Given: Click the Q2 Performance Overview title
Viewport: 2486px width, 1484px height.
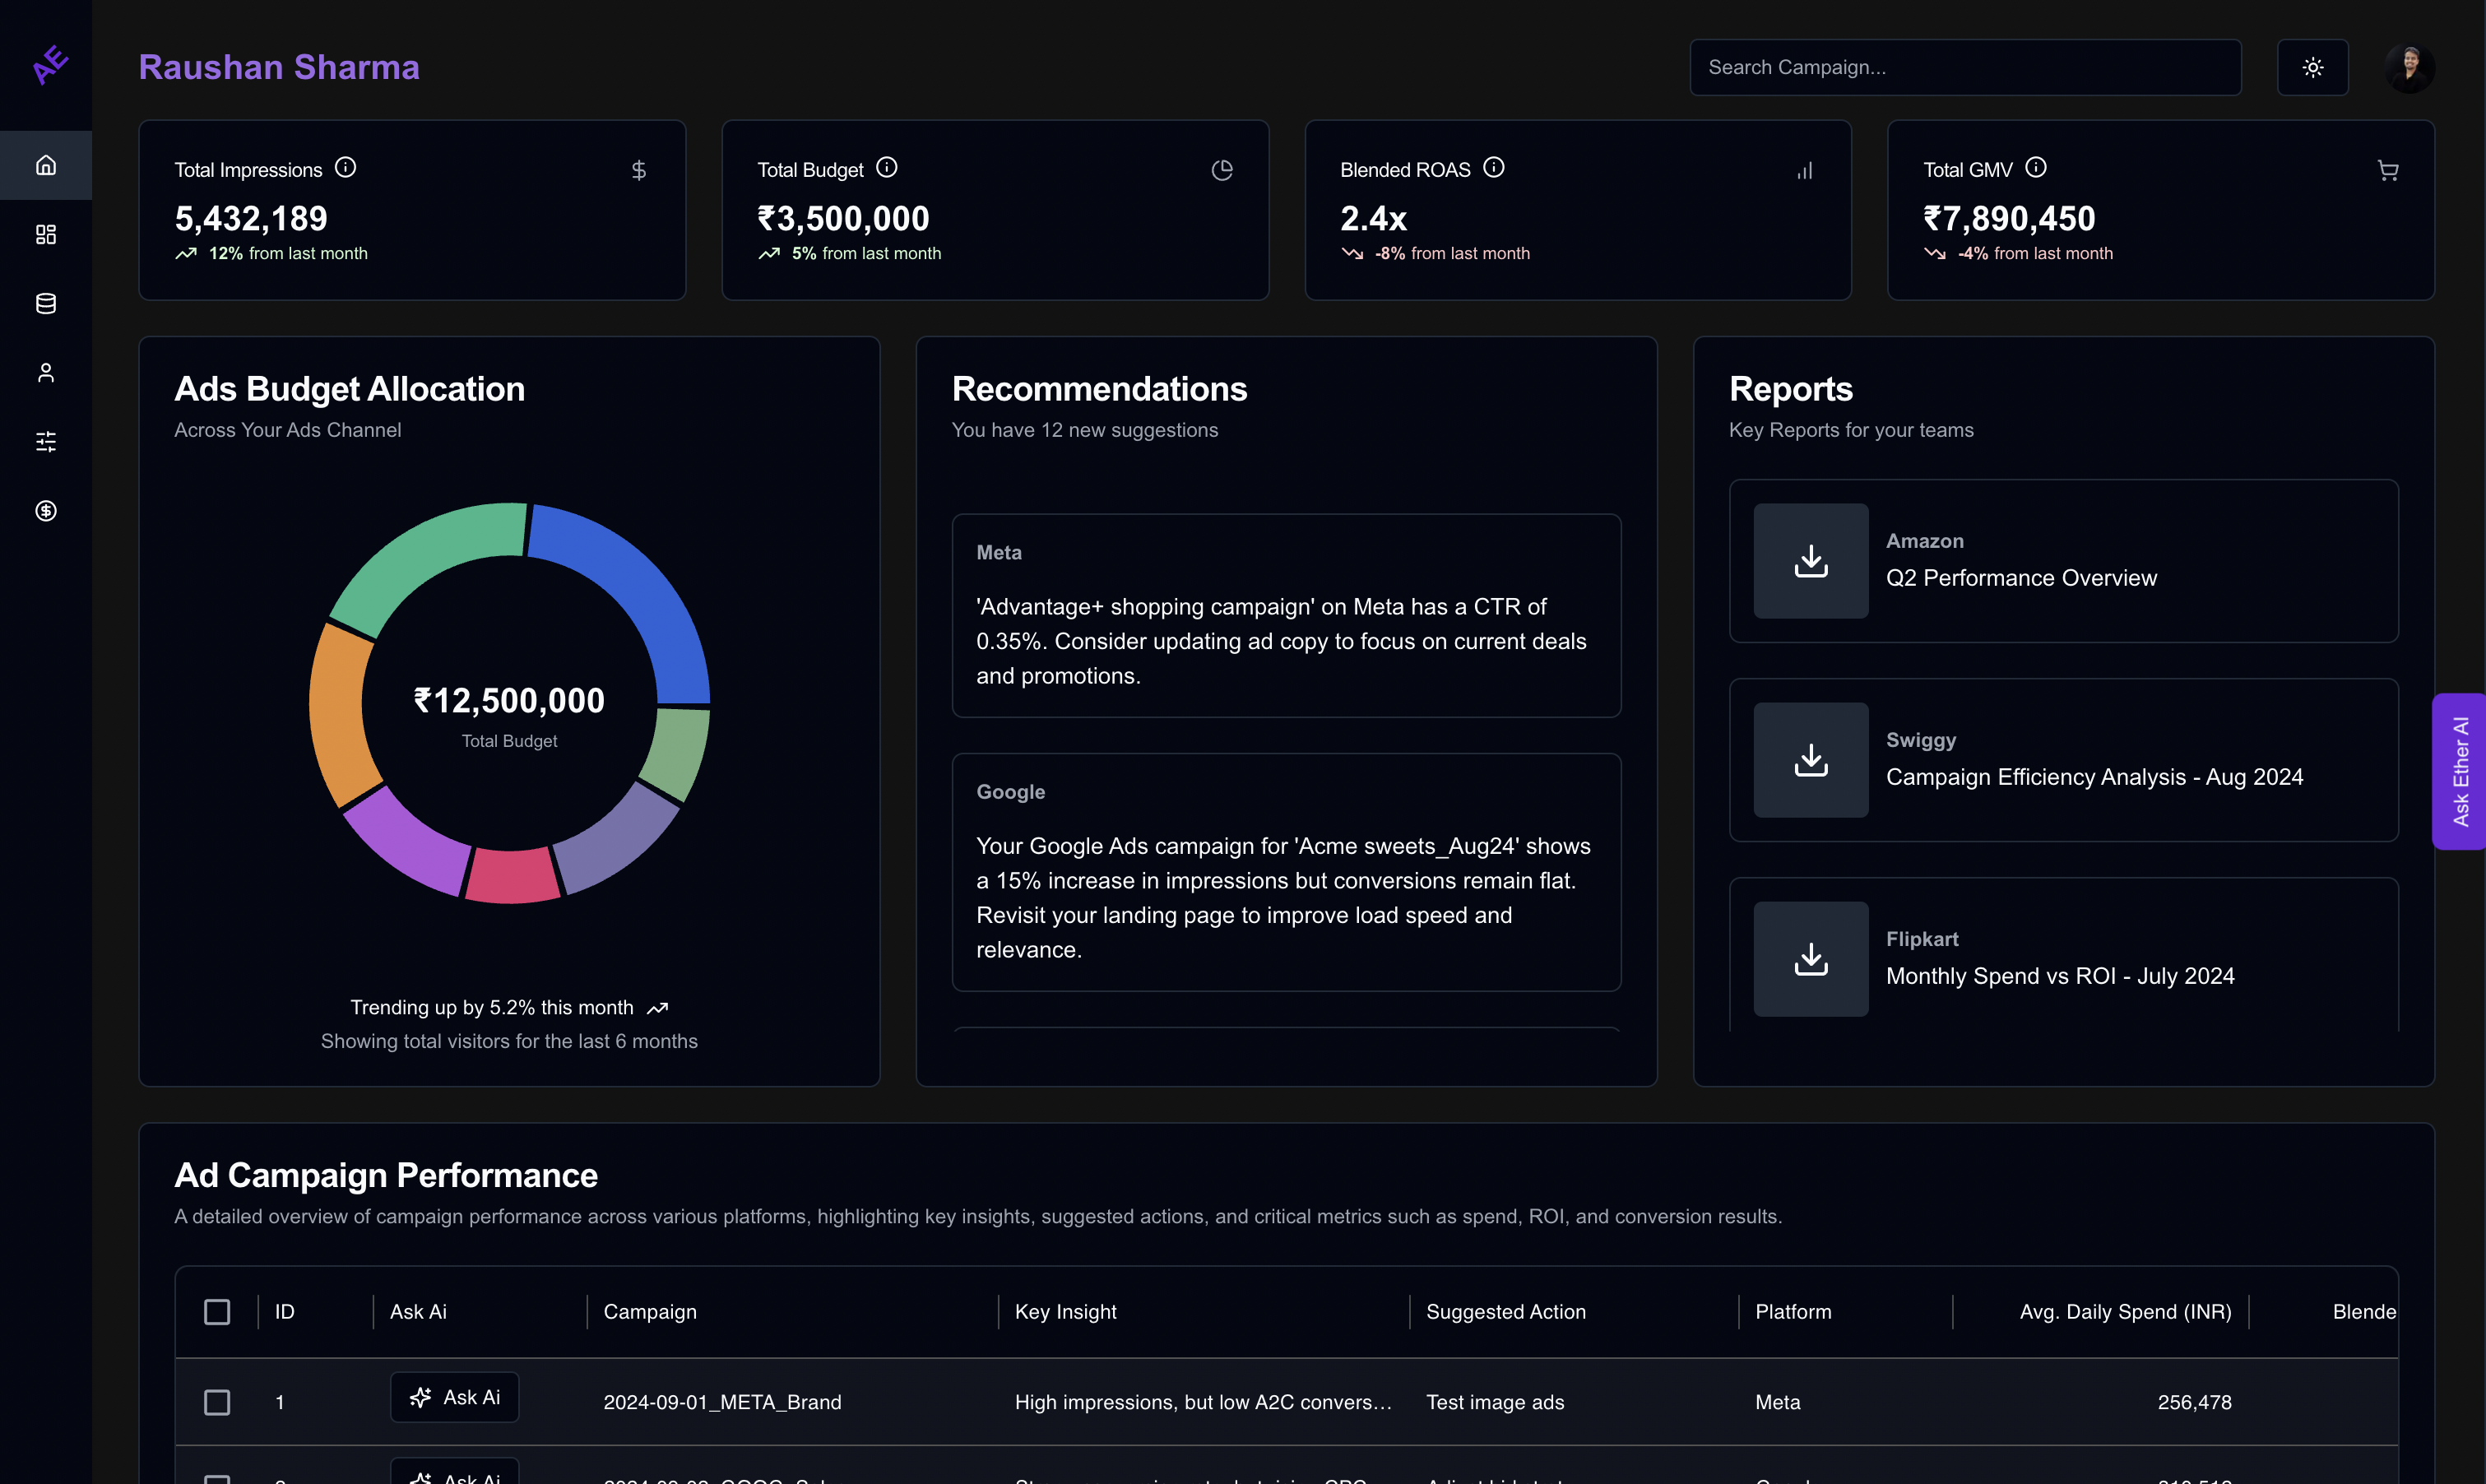Looking at the screenshot, I should point(2021,578).
